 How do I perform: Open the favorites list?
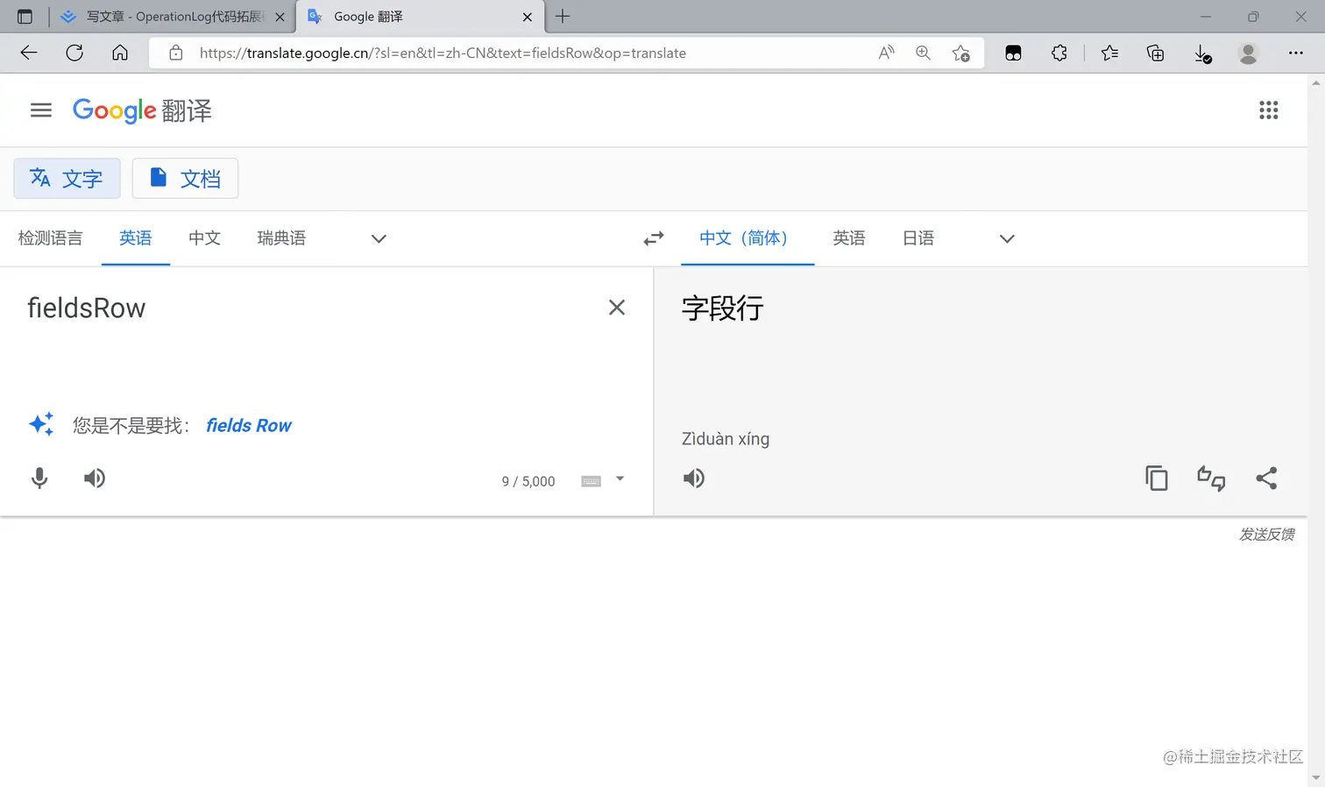(x=1109, y=53)
